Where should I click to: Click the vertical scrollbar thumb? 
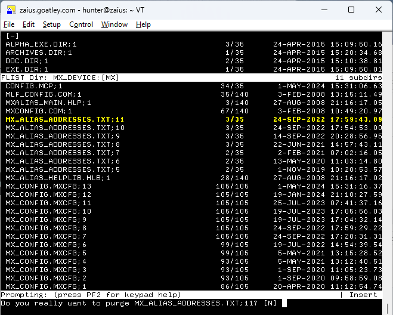click(x=388, y=309)
